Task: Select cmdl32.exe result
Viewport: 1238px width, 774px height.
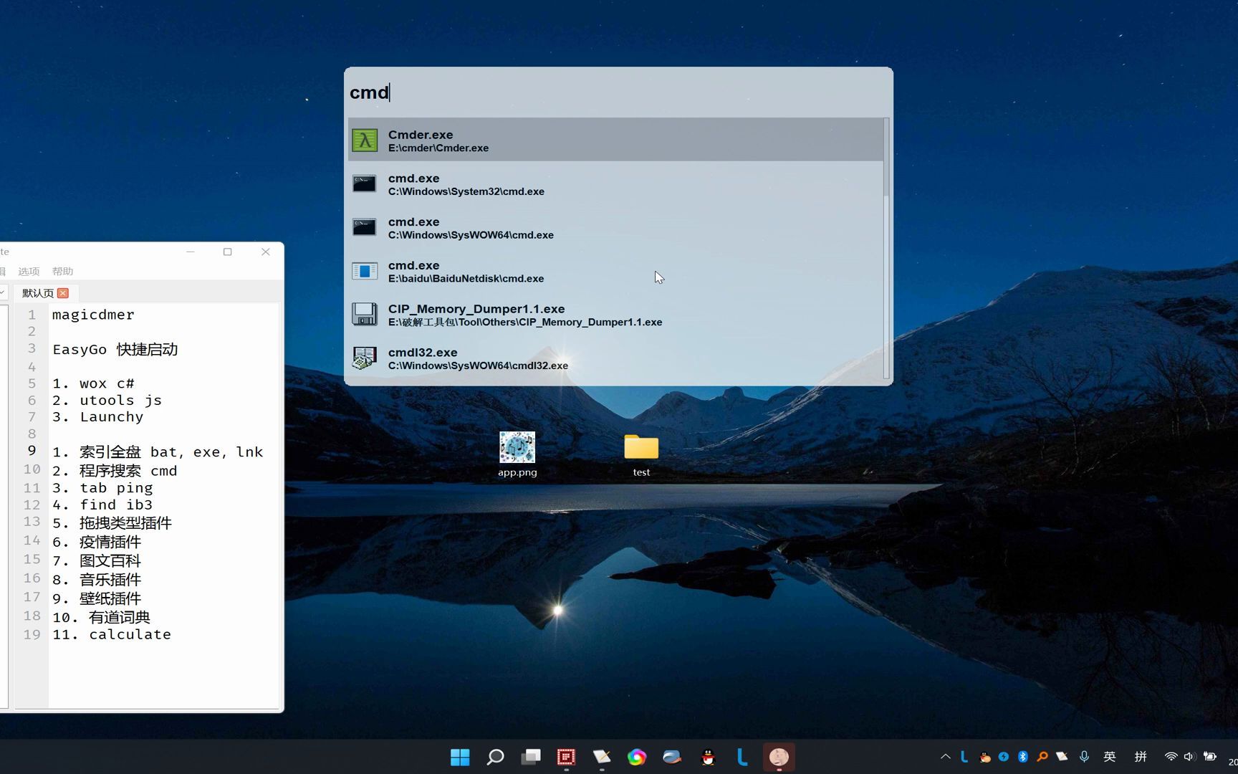Action: click(x=615, y=358)
